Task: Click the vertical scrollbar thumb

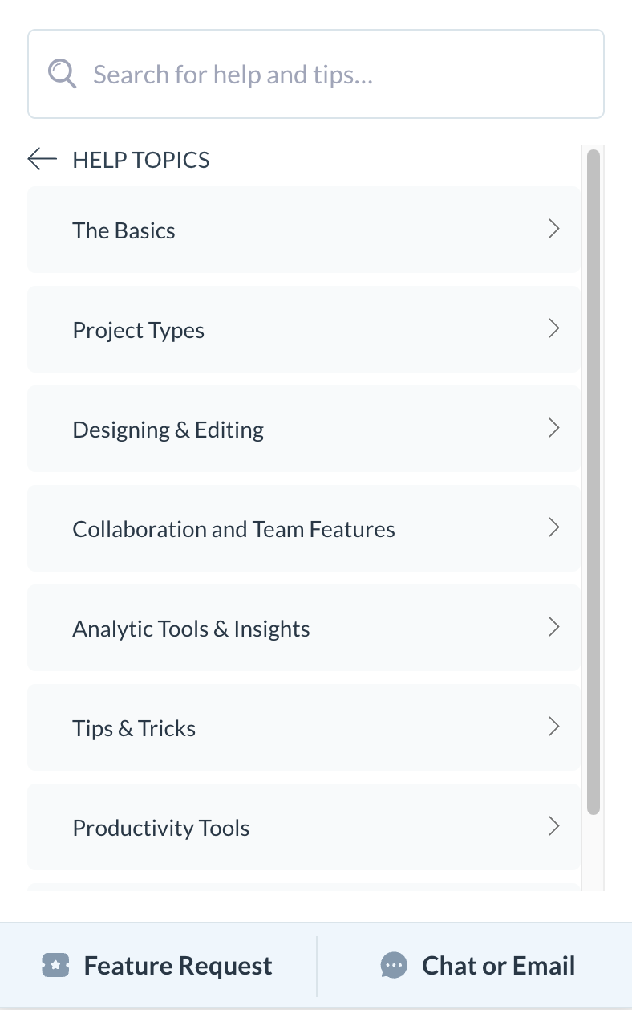Action: click(x=594, y=482)
